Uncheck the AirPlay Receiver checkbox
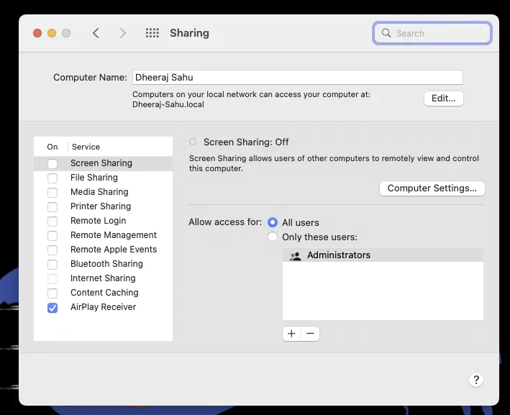Image resolution: width=510 pixels, height=415 pixels. click(53, 308)
